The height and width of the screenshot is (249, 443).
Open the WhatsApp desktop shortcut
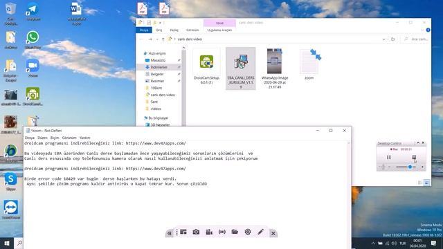pos(33,40)
